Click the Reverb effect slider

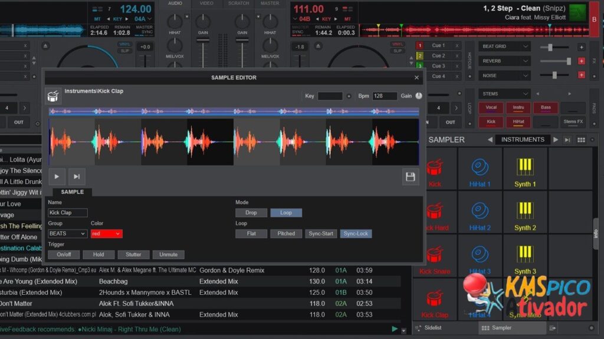(x=555, y=61)
